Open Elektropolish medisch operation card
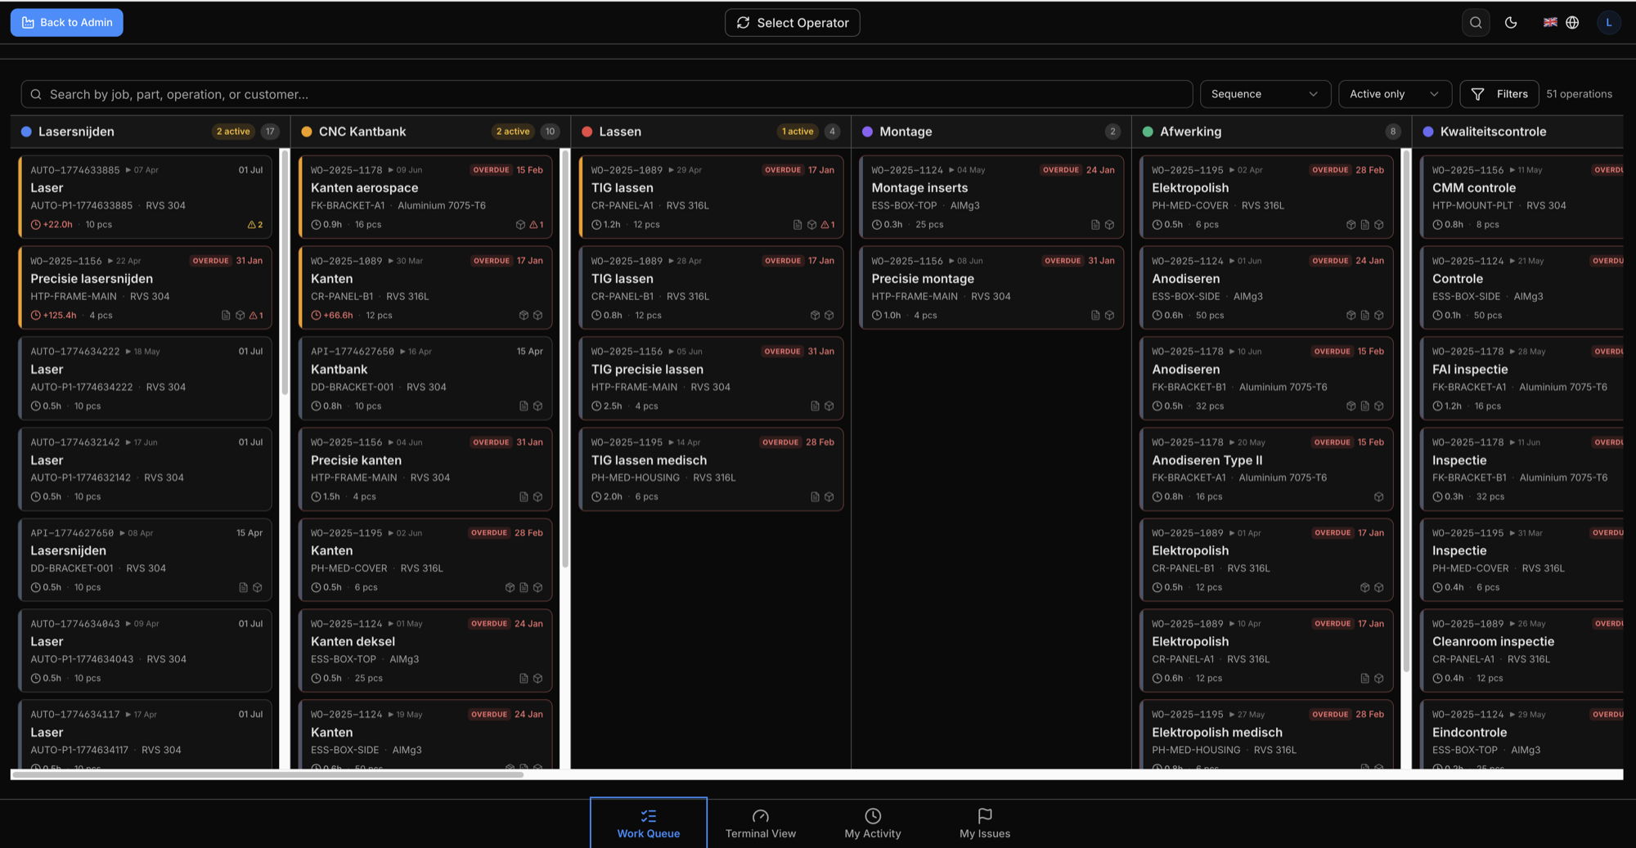 (x=1266, y=734)
